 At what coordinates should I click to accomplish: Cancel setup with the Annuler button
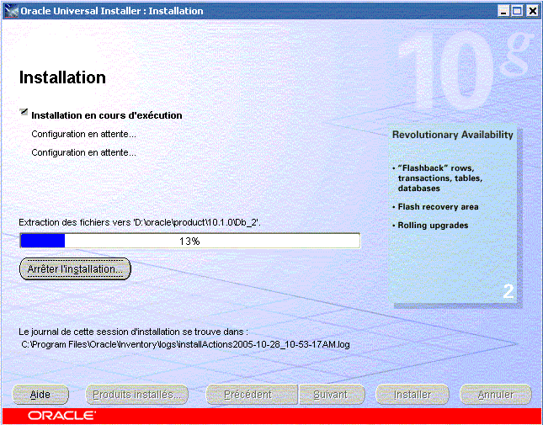coord(495,394)
